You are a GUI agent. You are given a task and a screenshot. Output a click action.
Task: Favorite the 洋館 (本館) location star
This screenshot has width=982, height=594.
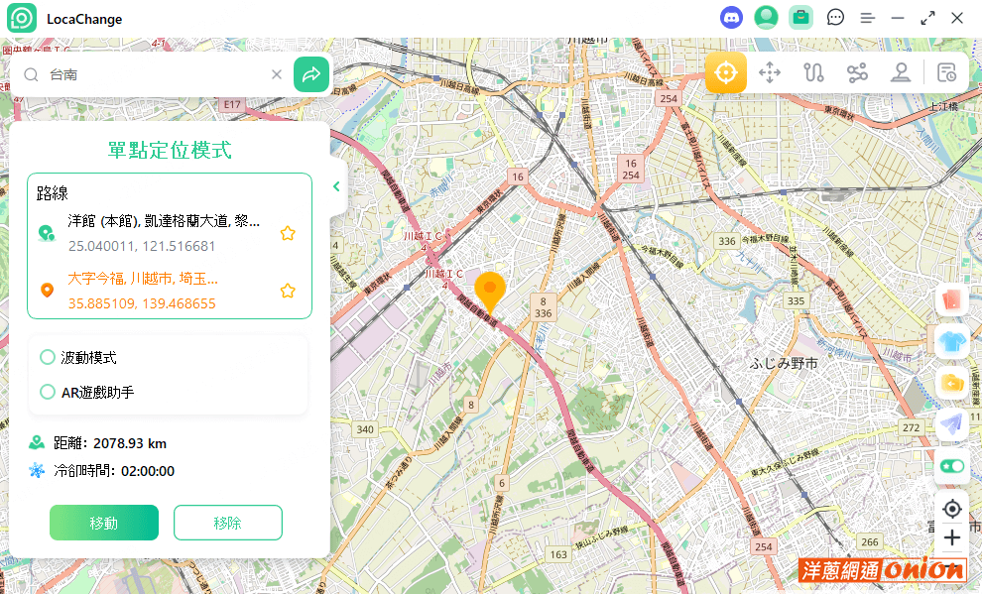[x=288, y=233]
